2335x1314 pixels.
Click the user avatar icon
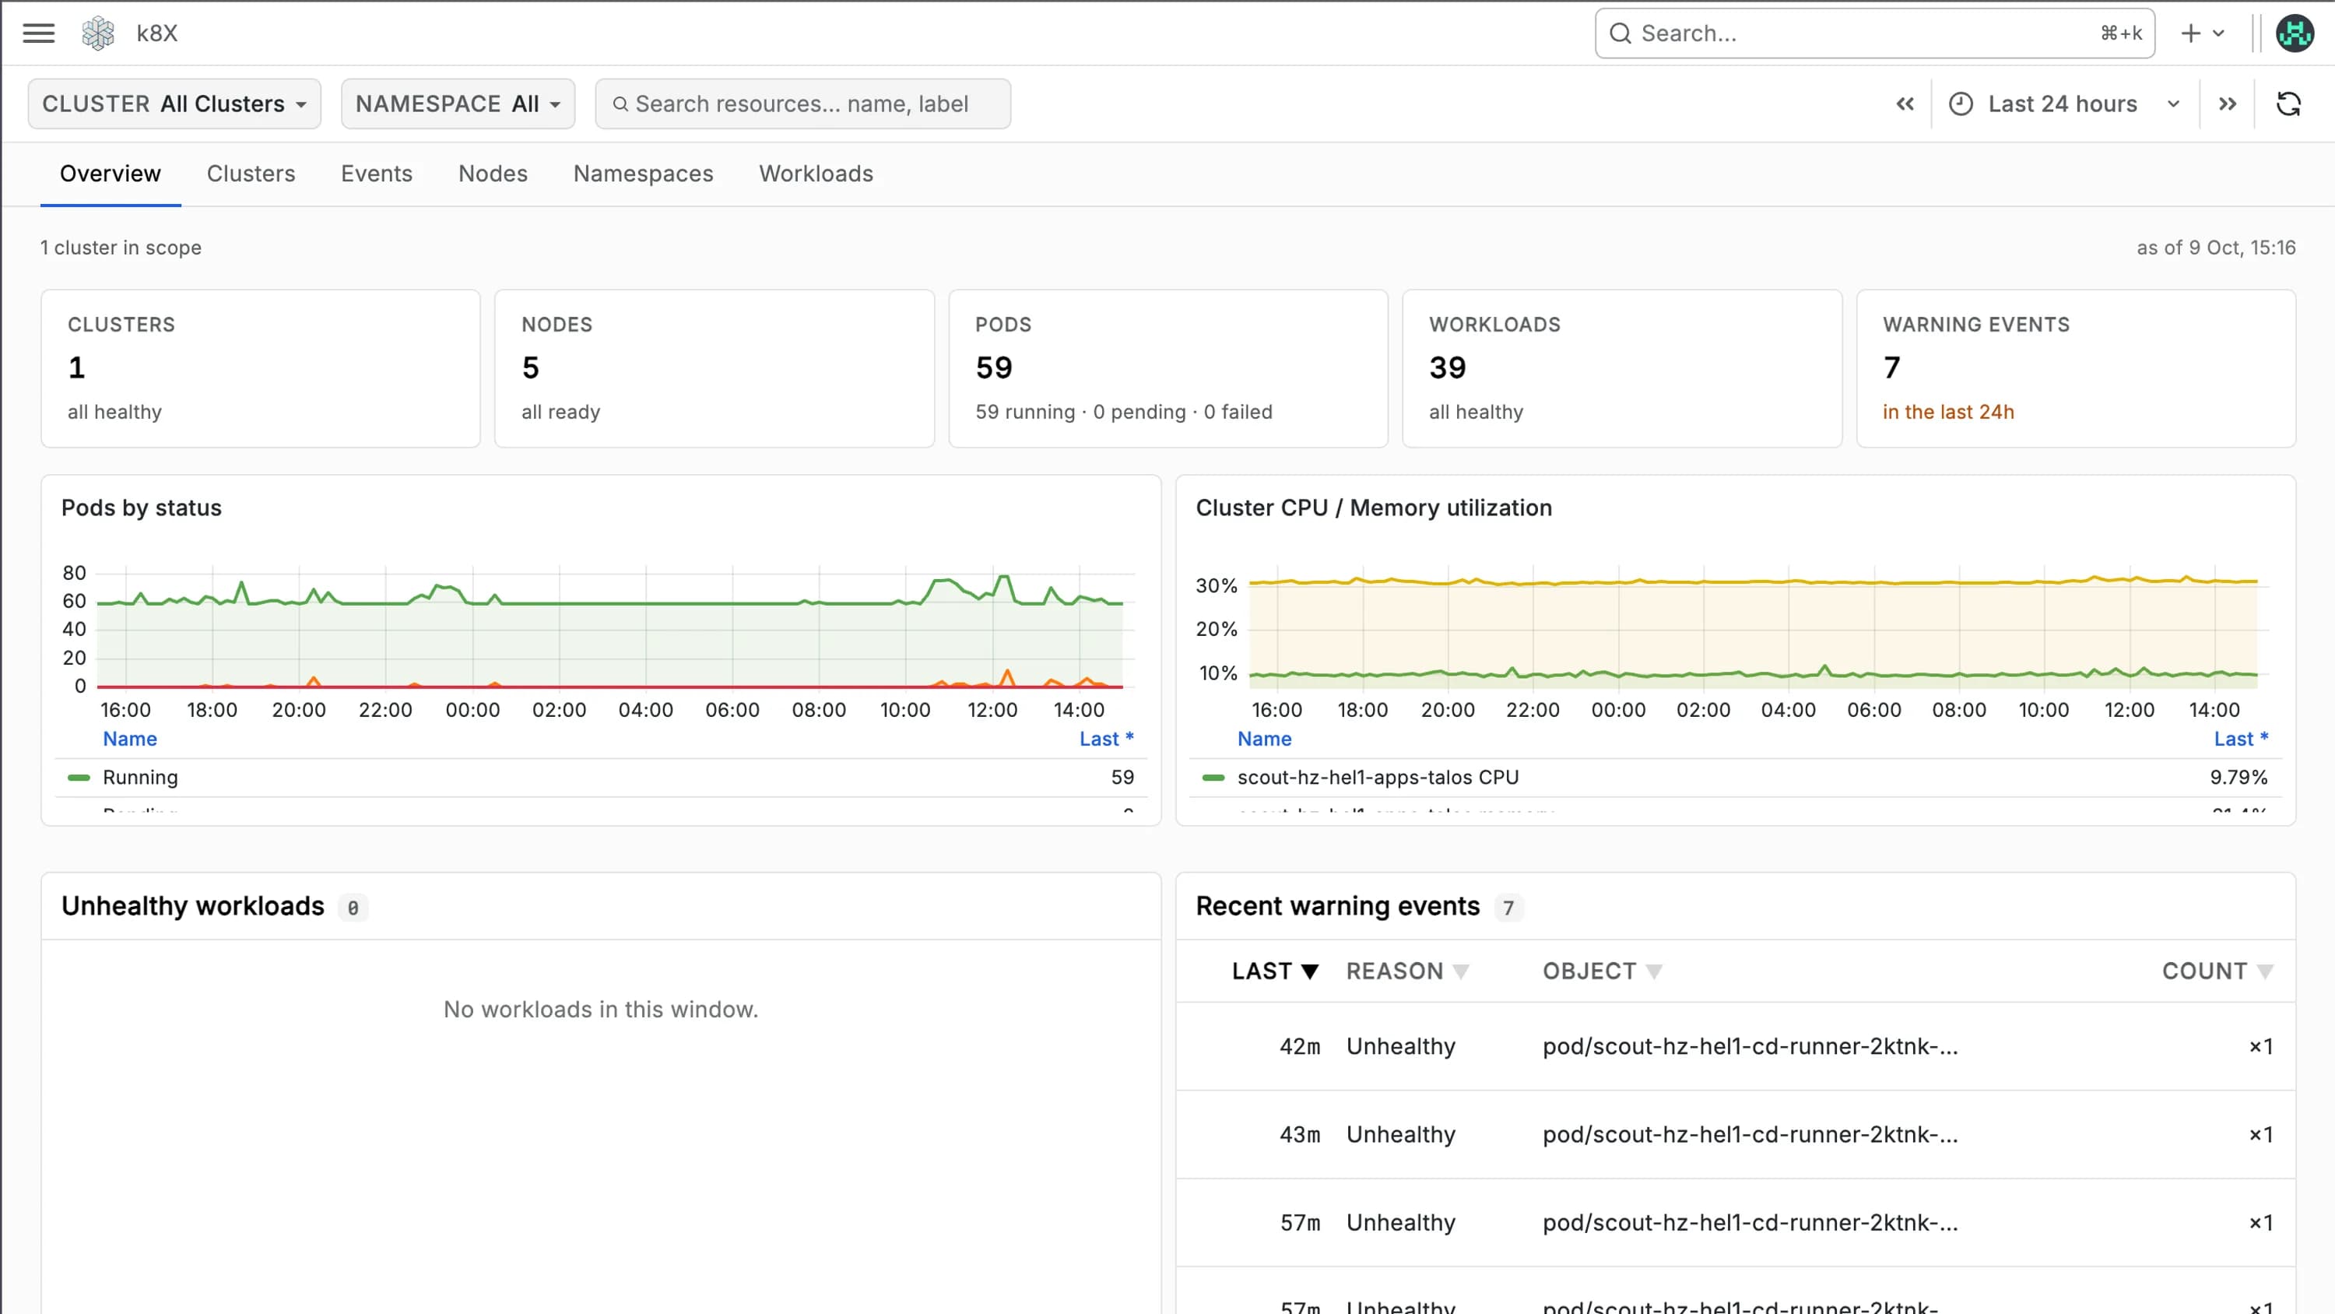coord(2295,33)
